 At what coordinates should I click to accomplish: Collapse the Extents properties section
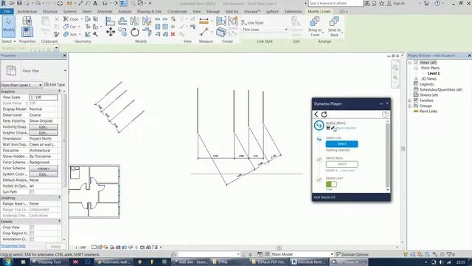point(59,222)
